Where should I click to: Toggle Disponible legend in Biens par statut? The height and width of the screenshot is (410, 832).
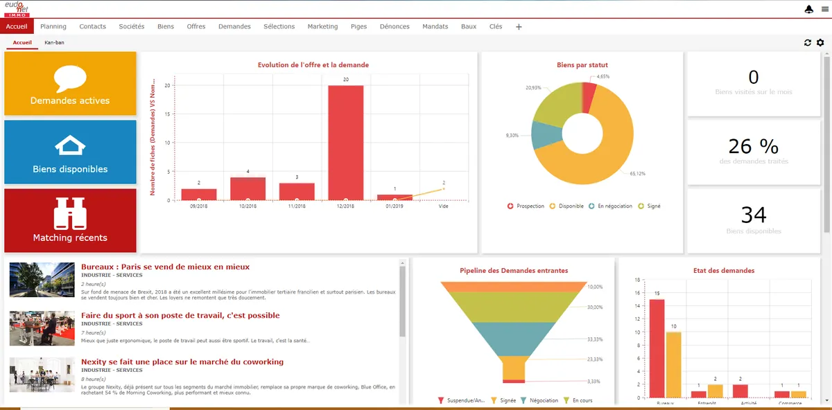(x=567, y=206)
